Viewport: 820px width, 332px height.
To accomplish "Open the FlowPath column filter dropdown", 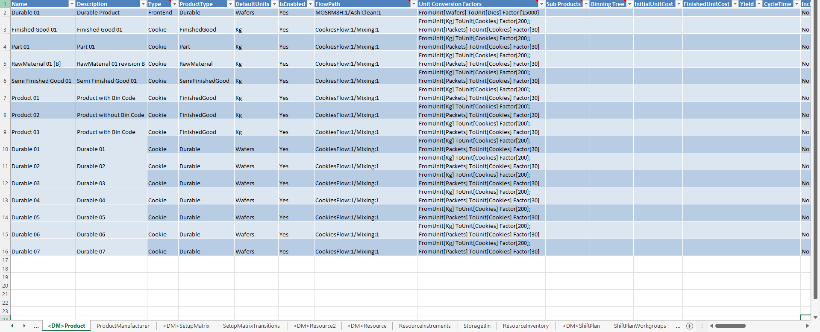I will 414,4.
